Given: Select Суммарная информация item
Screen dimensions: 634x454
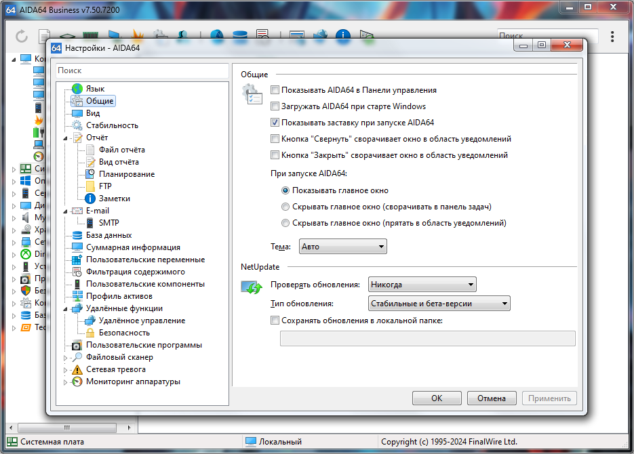Looking at the screenshot, I should [x=125, y=247].
